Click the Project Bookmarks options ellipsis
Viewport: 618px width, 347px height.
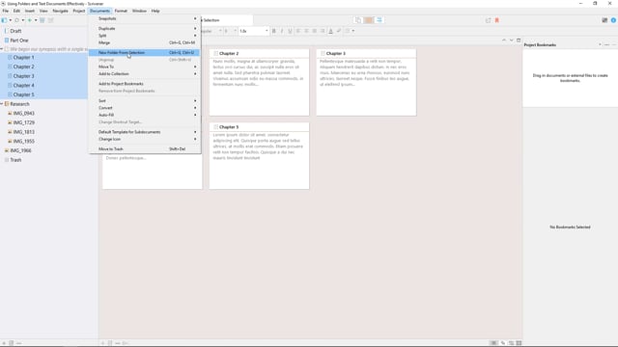[x=607, y=45]
